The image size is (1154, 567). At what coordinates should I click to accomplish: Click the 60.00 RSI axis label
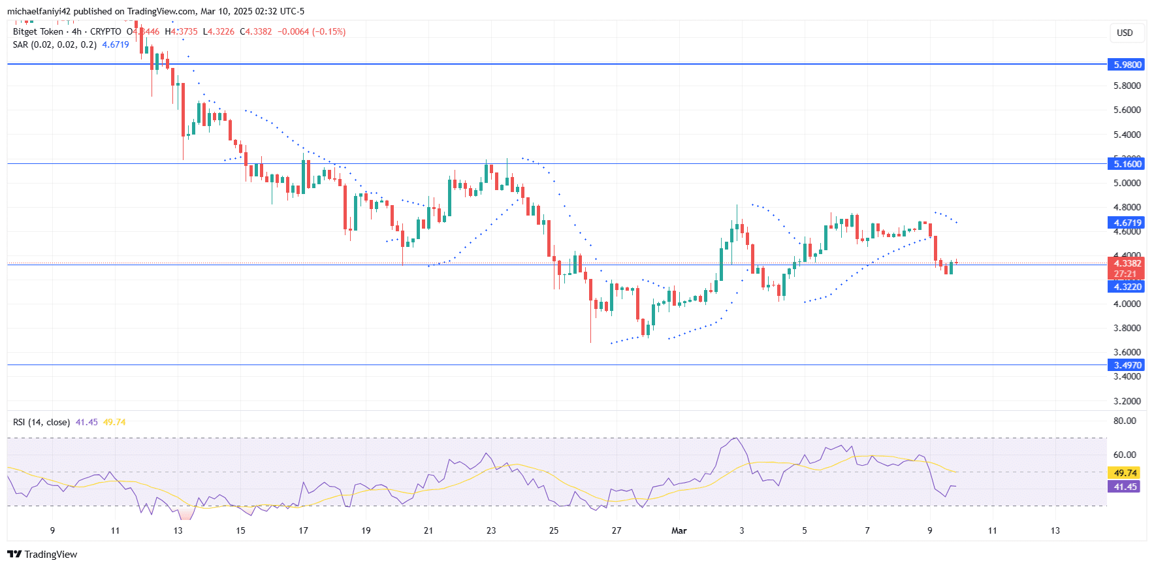click(x=1125, y=455)
